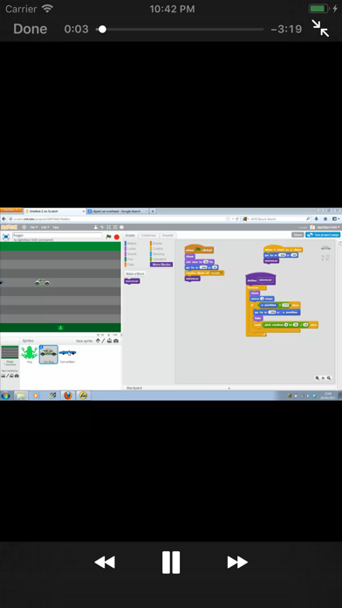Click the full-screen stage icon beside project name

(6, 237)
